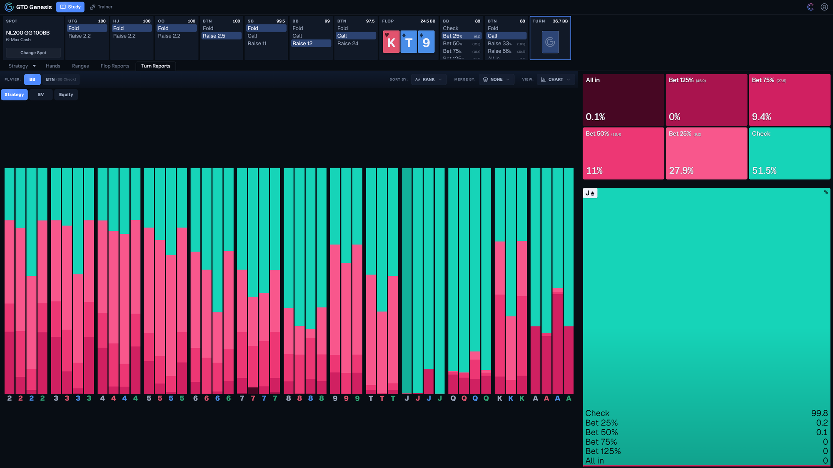Select BTN player toggle

(x=61, y=79)
